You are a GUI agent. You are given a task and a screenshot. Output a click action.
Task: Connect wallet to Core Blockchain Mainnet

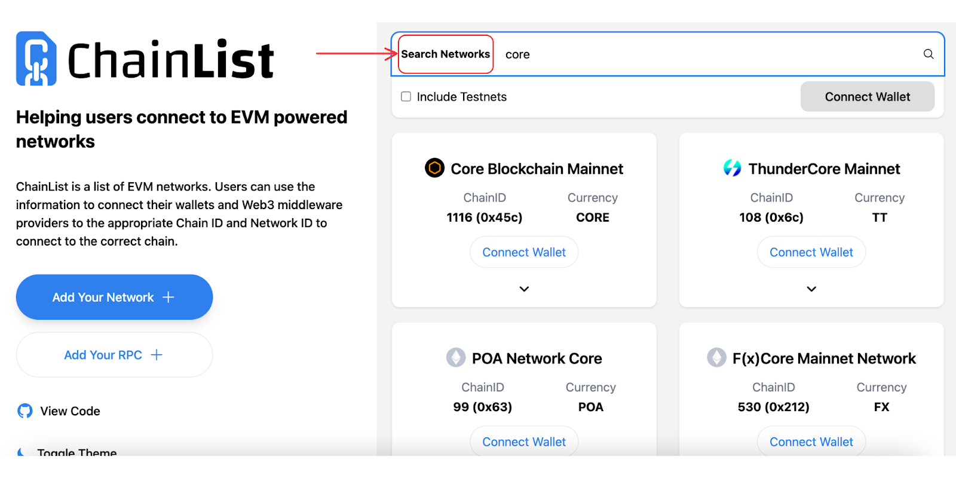(x=524, y=252)
